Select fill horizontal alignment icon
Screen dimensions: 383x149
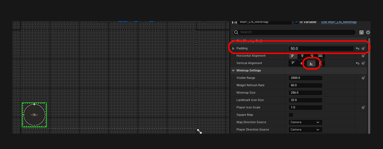pos(320,56)
